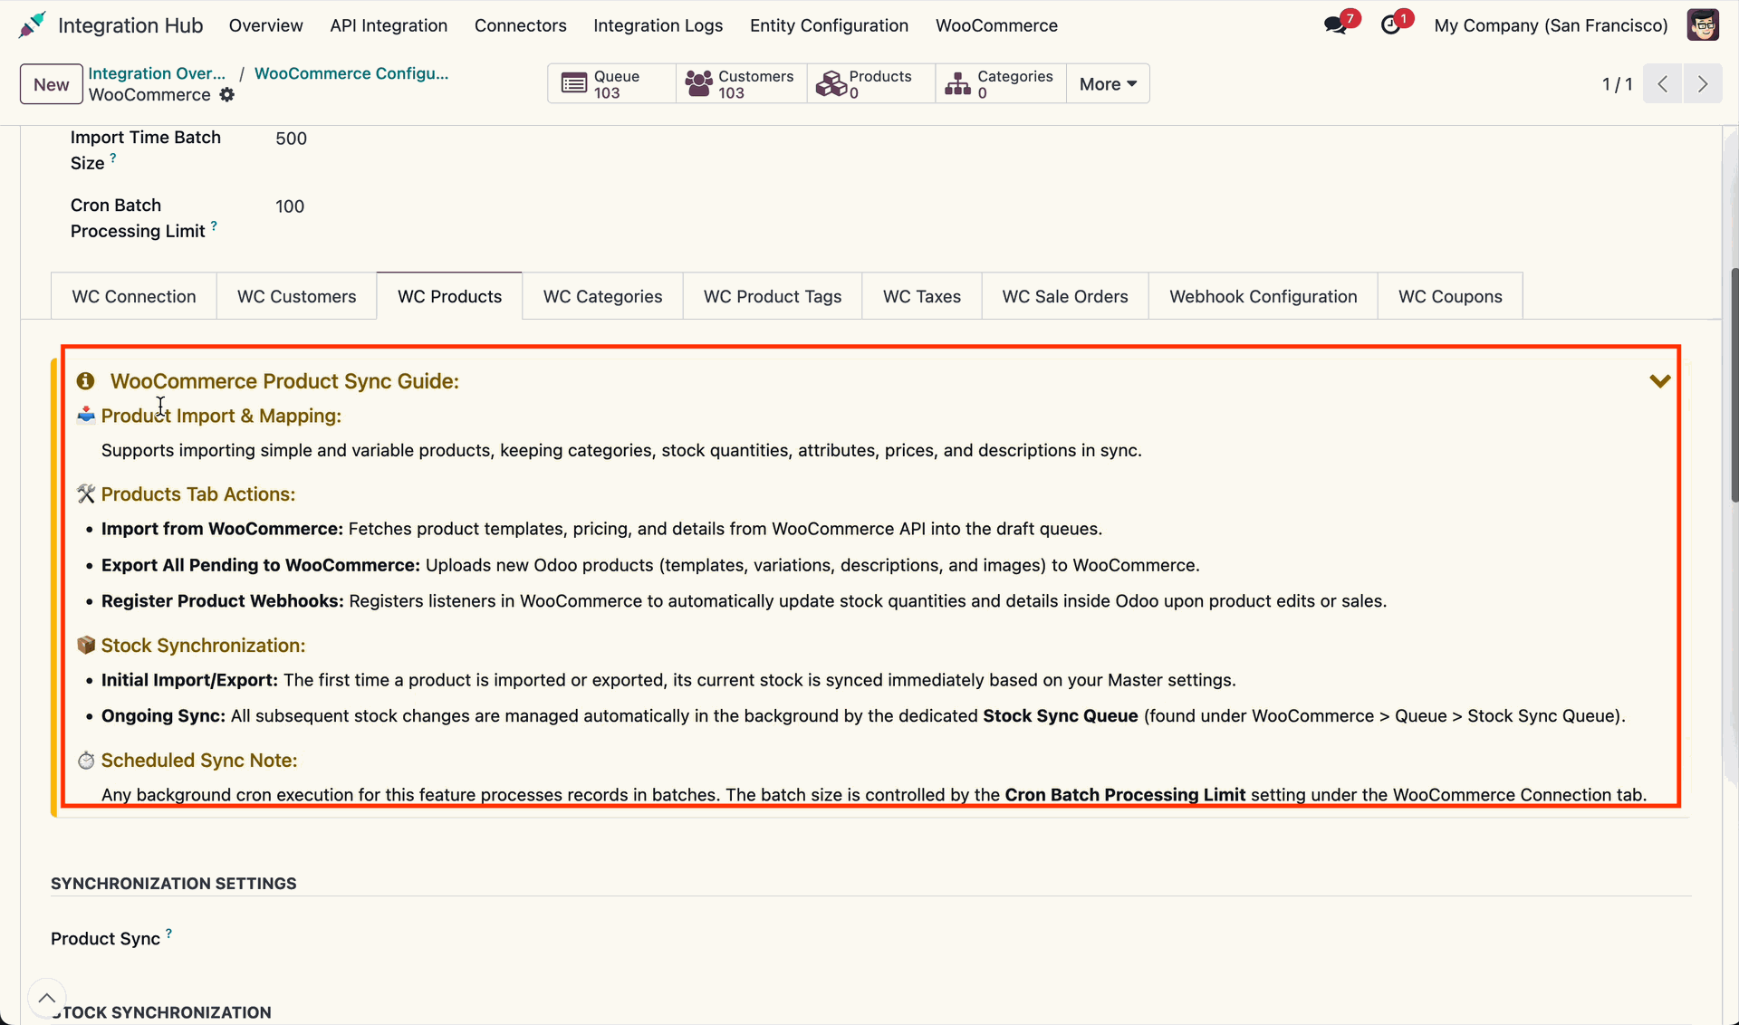Click the Product Sync field label

[x=105, y=939]
